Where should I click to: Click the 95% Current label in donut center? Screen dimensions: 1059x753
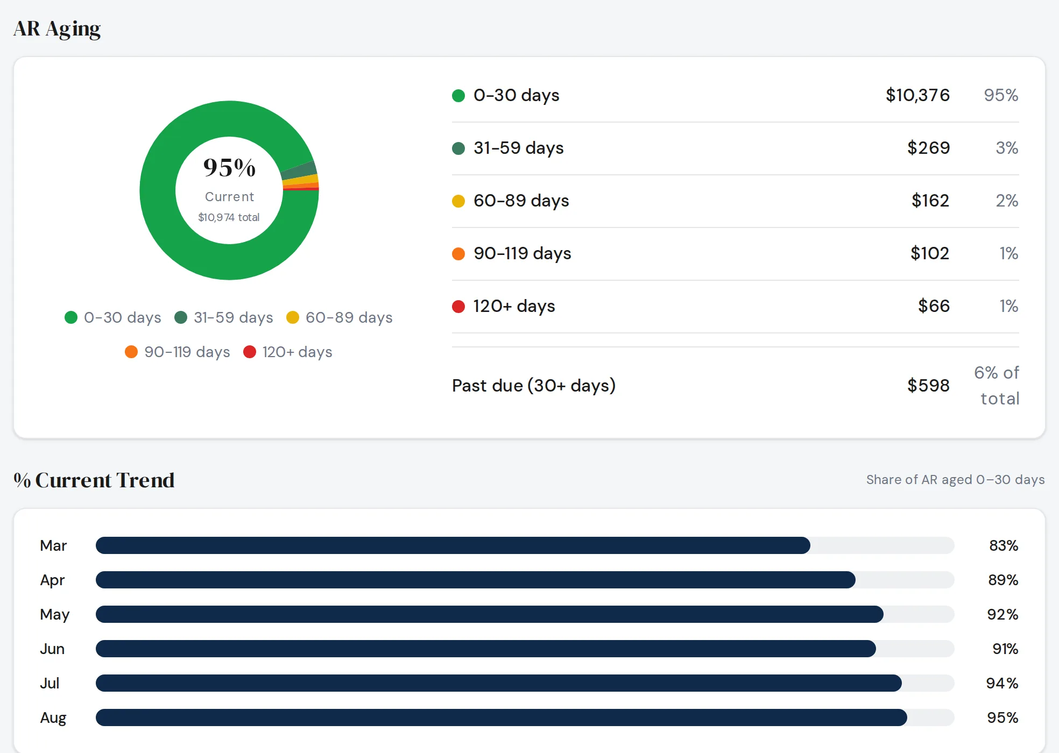click(229, 179)
